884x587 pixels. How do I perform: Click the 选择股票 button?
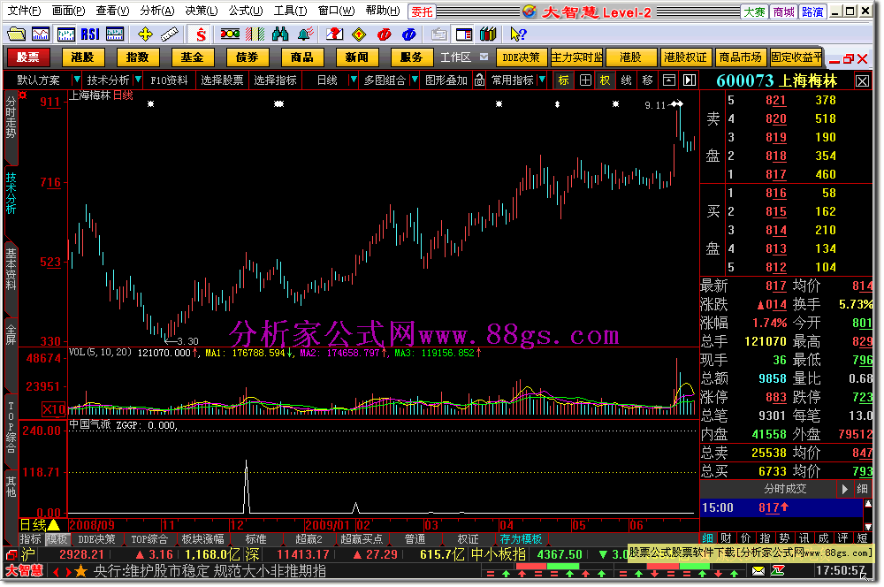[222, 80]
